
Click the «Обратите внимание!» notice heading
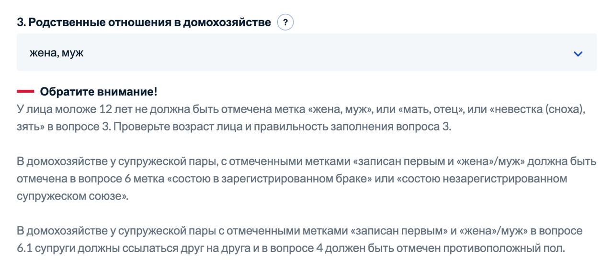coord(99,91)
